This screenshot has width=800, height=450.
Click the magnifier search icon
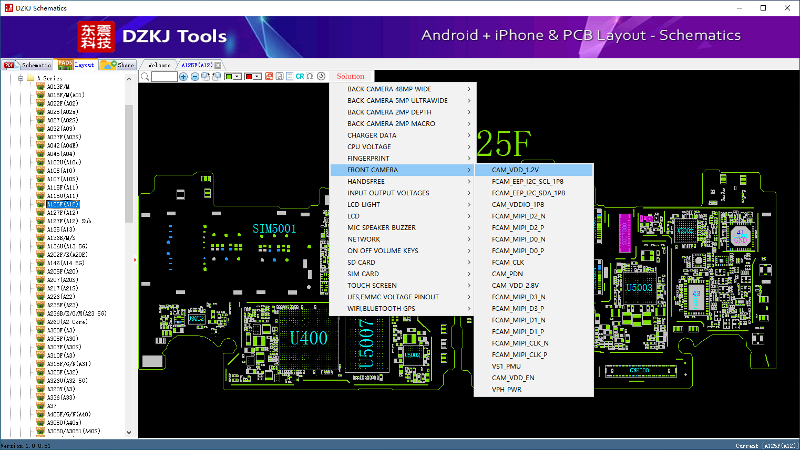pyautogui.click(x=145, y=77)
